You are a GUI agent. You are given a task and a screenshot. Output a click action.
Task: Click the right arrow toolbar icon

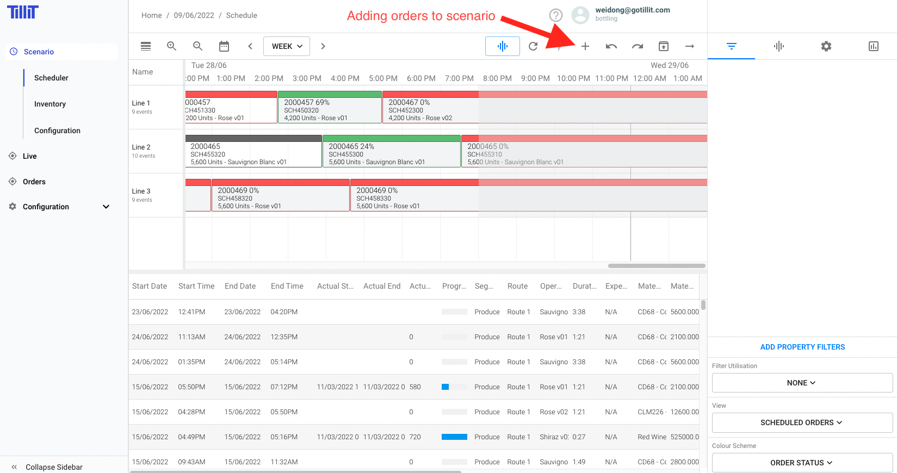[690, 46]
